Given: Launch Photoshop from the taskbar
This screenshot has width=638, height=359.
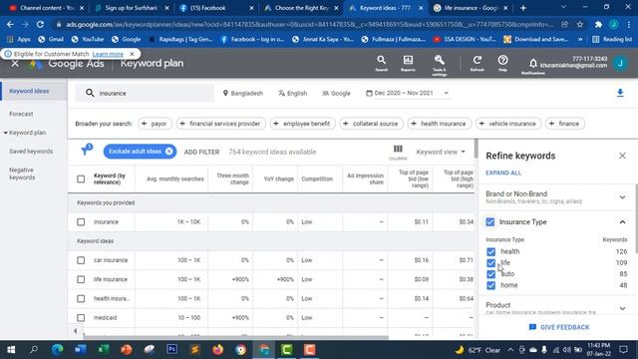Looking at the screenshot, I should point(171,349).
